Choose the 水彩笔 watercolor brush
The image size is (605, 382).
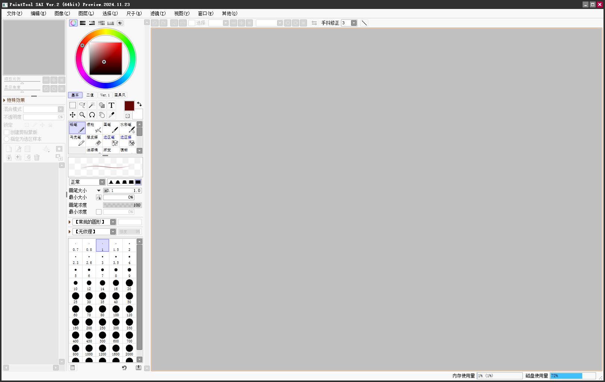pyautogui.click(x=127, y=128)
